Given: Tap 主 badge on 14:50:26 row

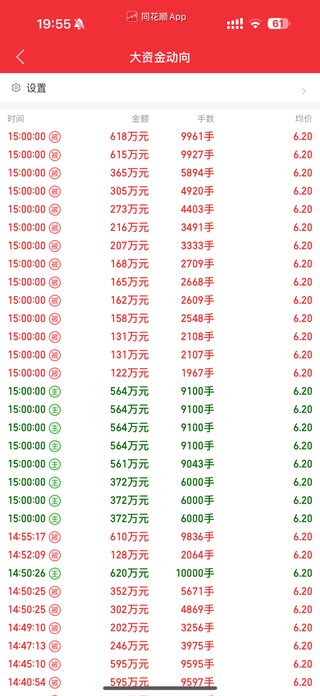Looking at the screenshot, I should pyautogui.click(x=55, y=573).
